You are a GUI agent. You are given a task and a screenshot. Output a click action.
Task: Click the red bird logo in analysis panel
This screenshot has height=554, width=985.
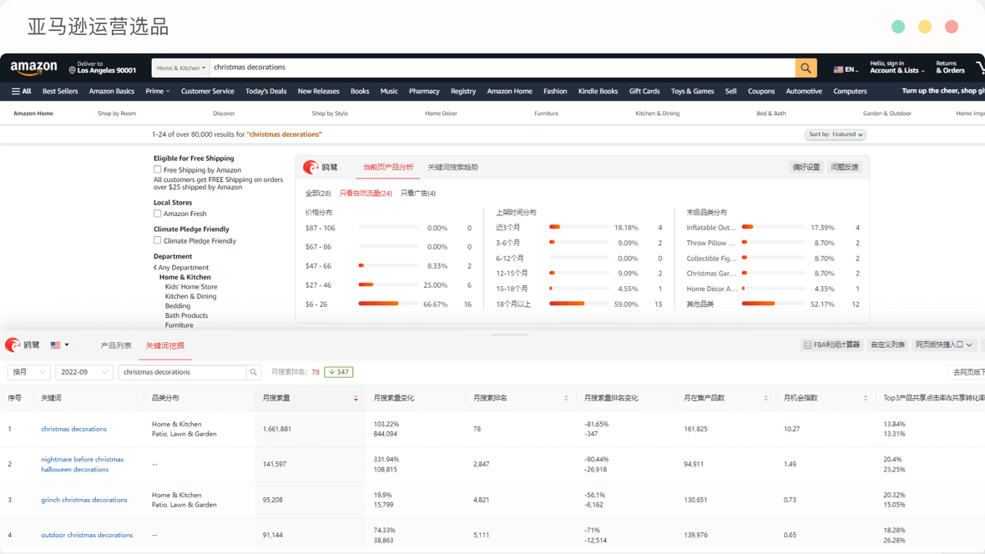point(311,167)
